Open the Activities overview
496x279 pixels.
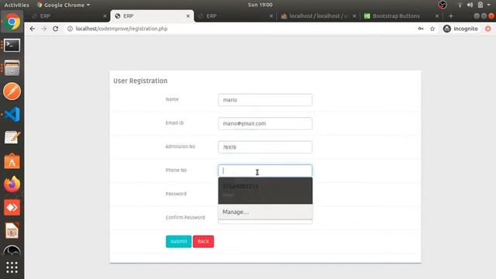coord(16,5)
